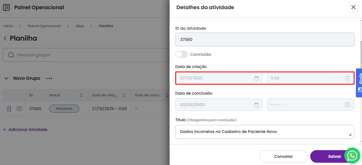Screen dimensions: 362x165
Task: Grab the drag handle of row 37560
Action: 9,109
